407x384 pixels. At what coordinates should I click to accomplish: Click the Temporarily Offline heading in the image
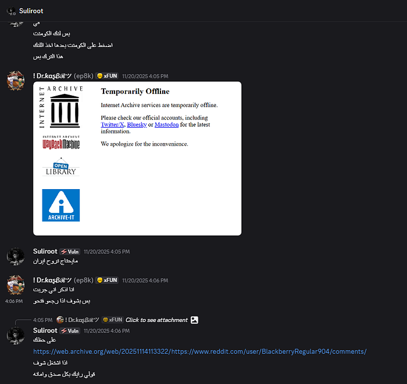click(x=135, y=92)
